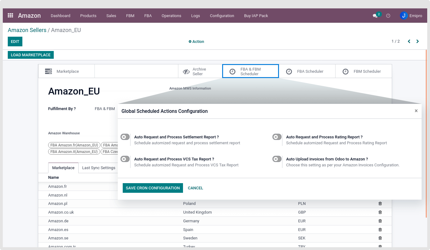Go to next seller record arrow

click(418, 41)
